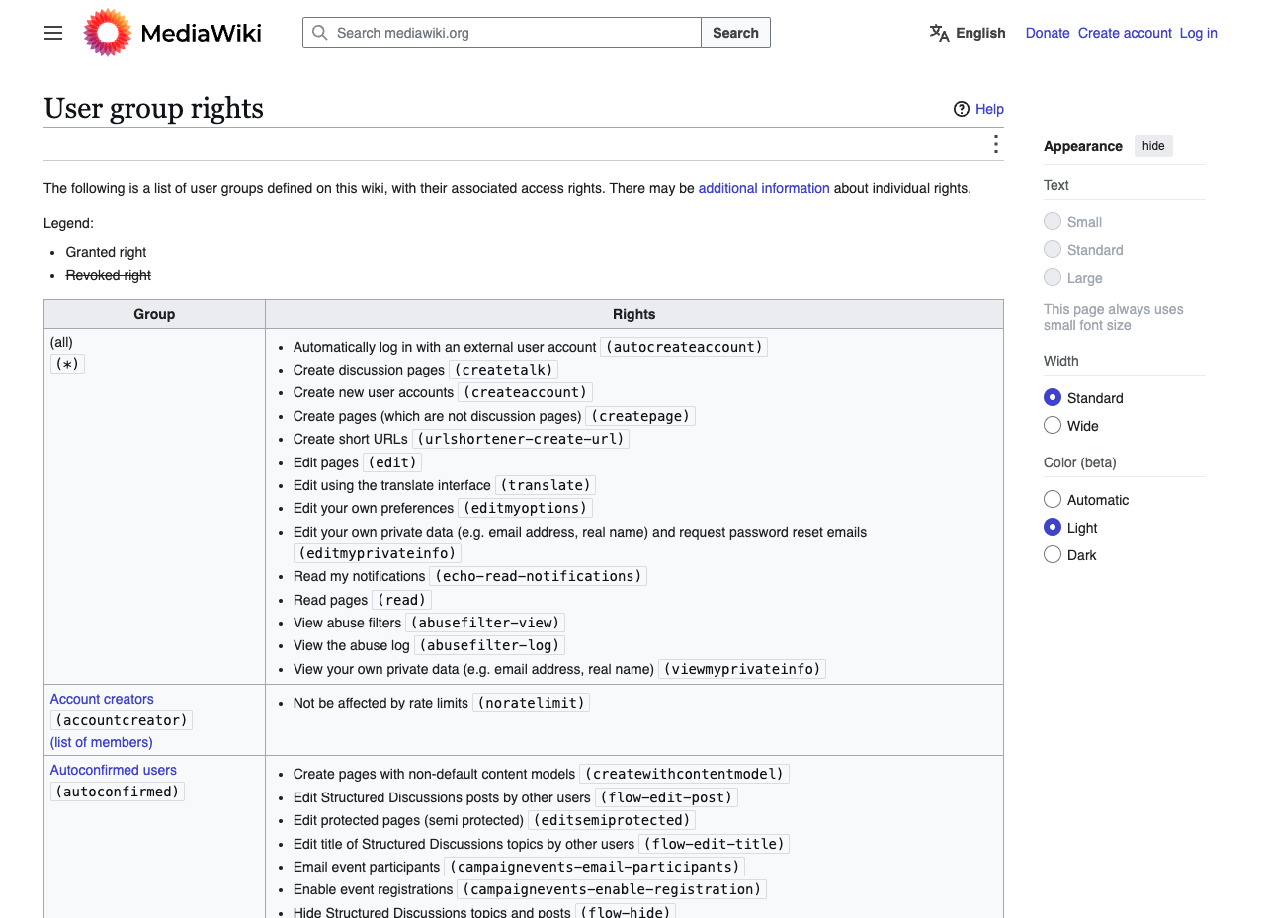The width and height of the screenshot is (1265, 918).
Task: Click the Rights column header
Action: (633, 314)
